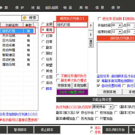The image size is (135, 135).
Task: Open the 组队组团 menu tab
Action: tap(52, 7)
